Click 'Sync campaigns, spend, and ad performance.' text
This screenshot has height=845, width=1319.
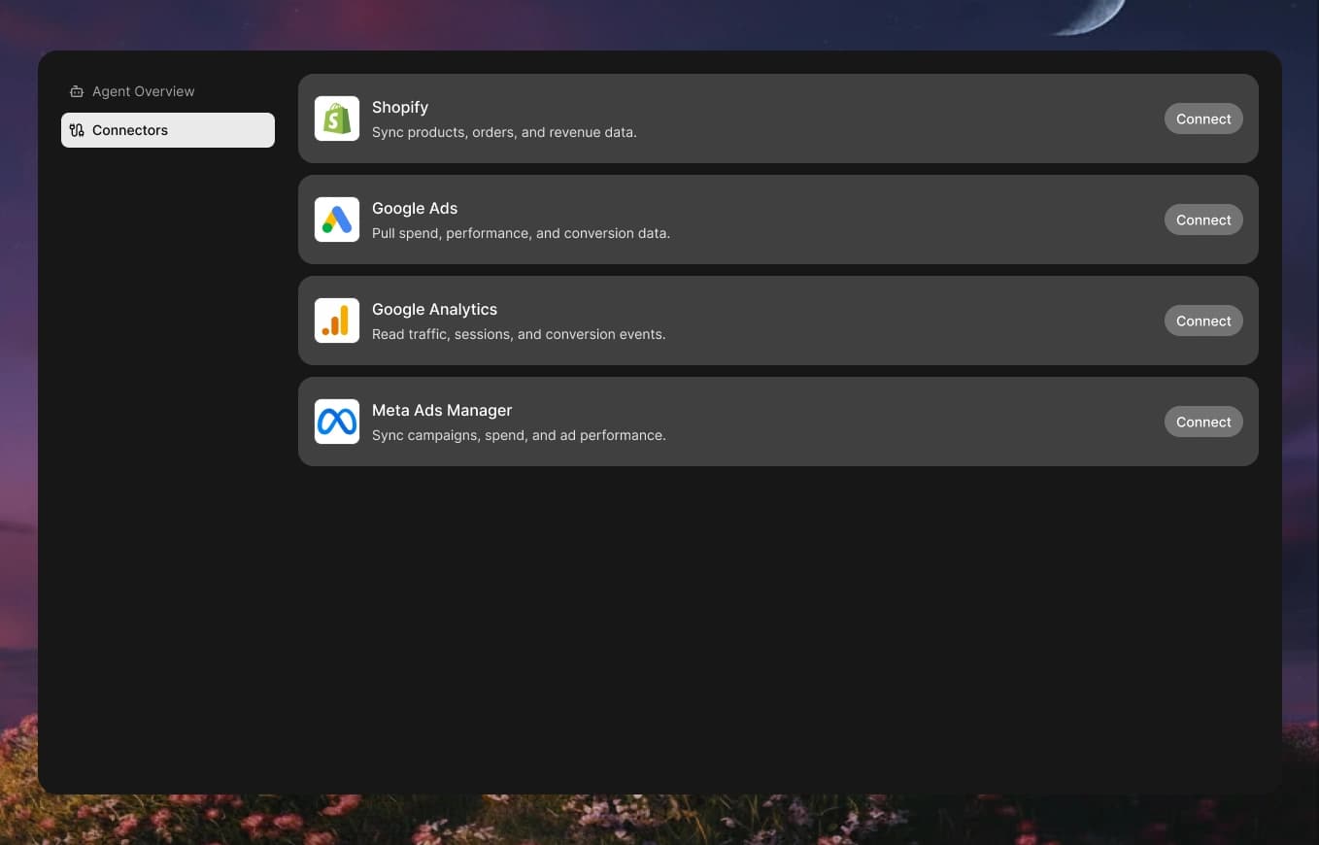click(519, 435)
